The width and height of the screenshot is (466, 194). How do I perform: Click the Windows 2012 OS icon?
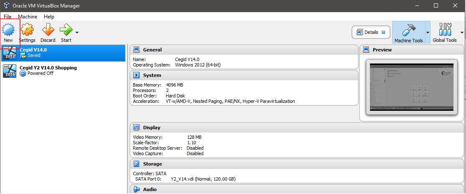[x=10, y=53]
